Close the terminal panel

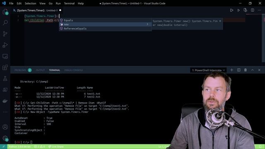[x=259, y=70]
